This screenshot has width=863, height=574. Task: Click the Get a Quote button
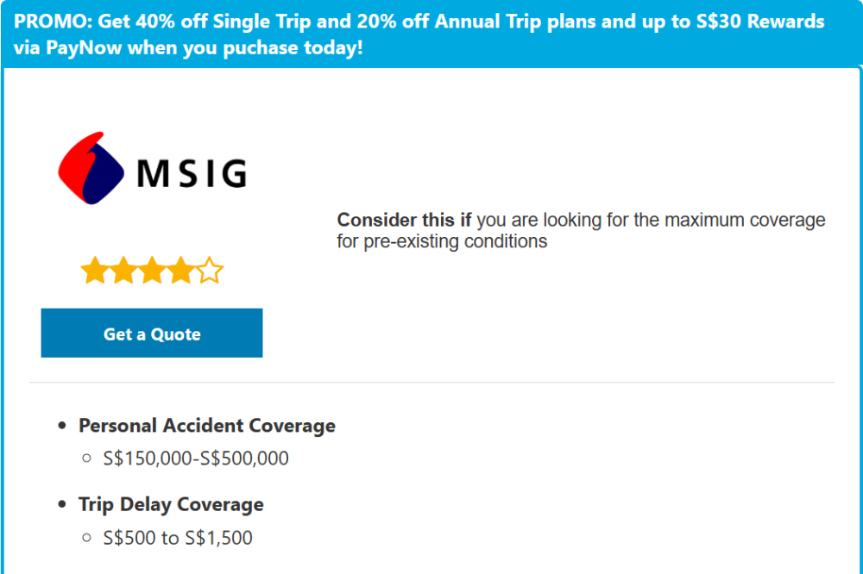152,334
